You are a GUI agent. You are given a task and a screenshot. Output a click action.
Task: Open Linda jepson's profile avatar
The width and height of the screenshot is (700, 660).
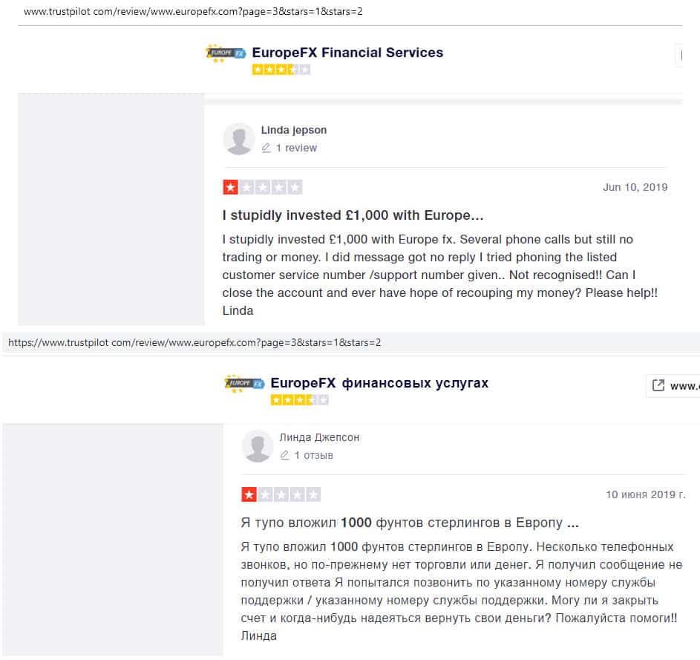(x=239, y=139)
